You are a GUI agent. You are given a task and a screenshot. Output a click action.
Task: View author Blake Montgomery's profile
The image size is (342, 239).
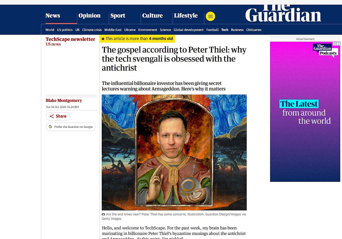coord(64,100)
